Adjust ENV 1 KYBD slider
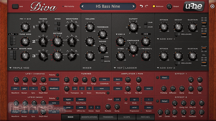216x121 pixels. (204, 32)
